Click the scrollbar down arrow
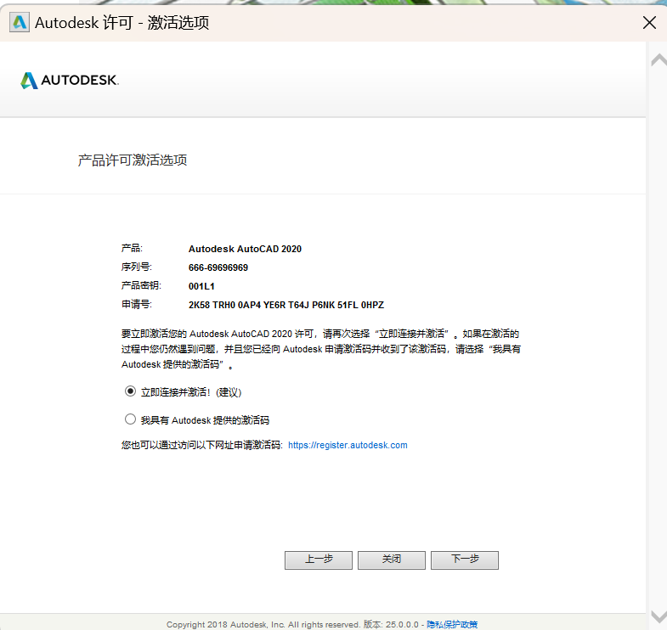 coord(659,616)
